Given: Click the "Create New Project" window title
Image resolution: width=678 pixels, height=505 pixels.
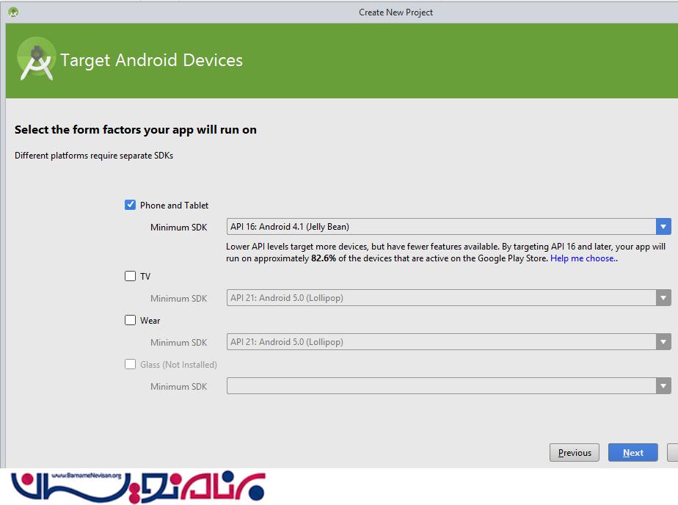Looking at the screenshot, I should (395, 12).
